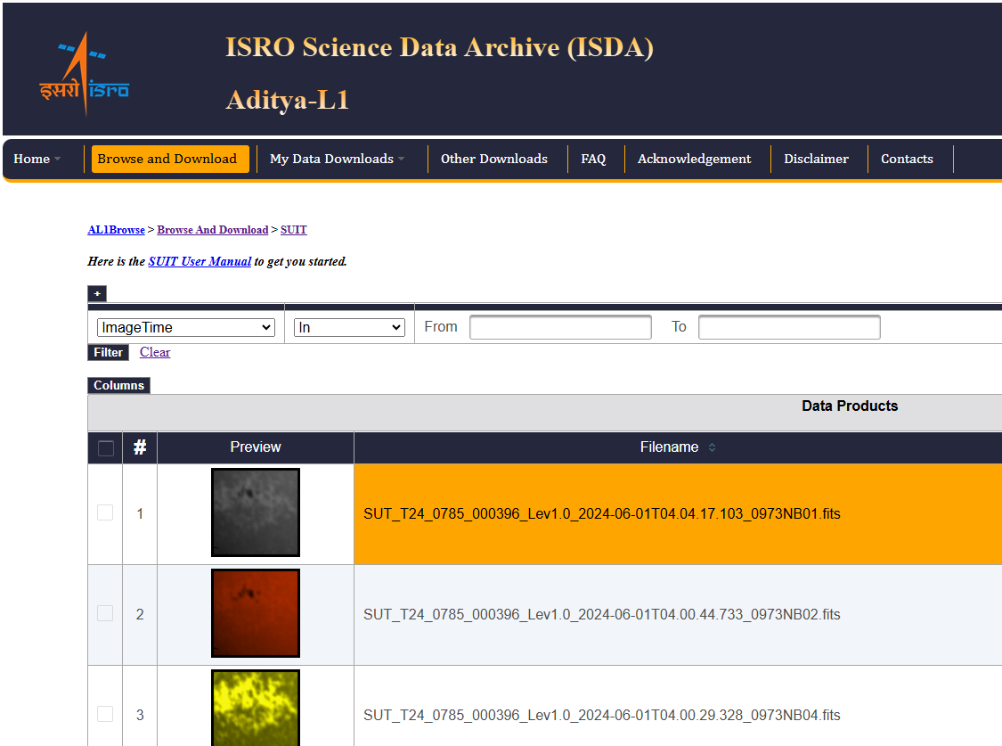
Task: Check the row 1 checkbox
Action: pos(105,512)
